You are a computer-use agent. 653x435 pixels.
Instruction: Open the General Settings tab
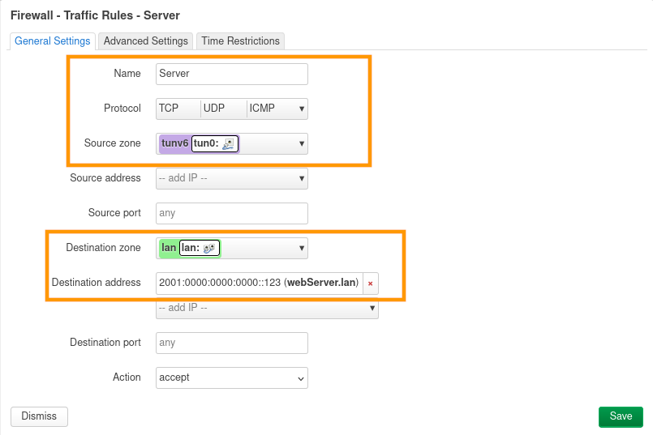[53, 41]
